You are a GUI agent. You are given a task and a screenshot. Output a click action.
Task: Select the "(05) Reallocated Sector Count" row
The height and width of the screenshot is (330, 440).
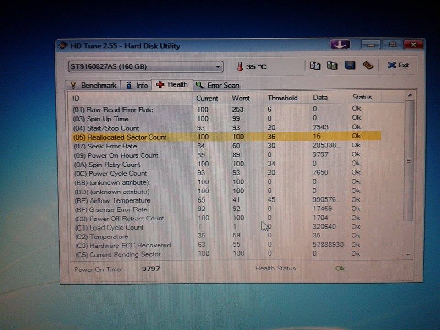(x=226, y=137)
